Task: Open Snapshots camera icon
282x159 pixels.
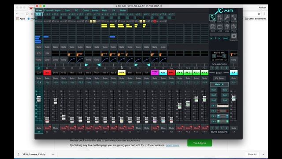Action: 234,37
